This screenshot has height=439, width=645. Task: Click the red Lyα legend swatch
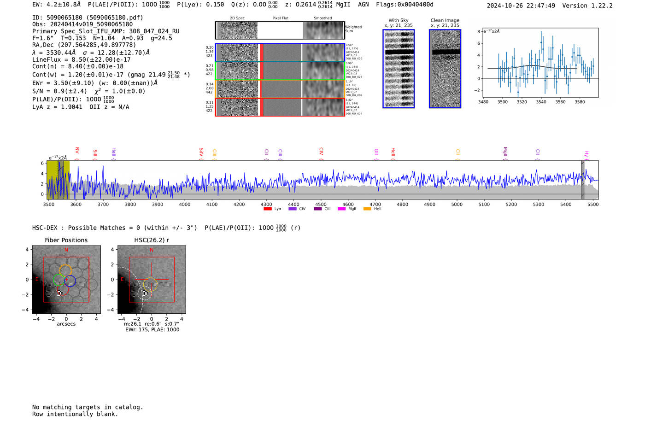267,209
